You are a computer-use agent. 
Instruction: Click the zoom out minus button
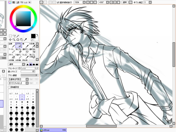(88, 2)
